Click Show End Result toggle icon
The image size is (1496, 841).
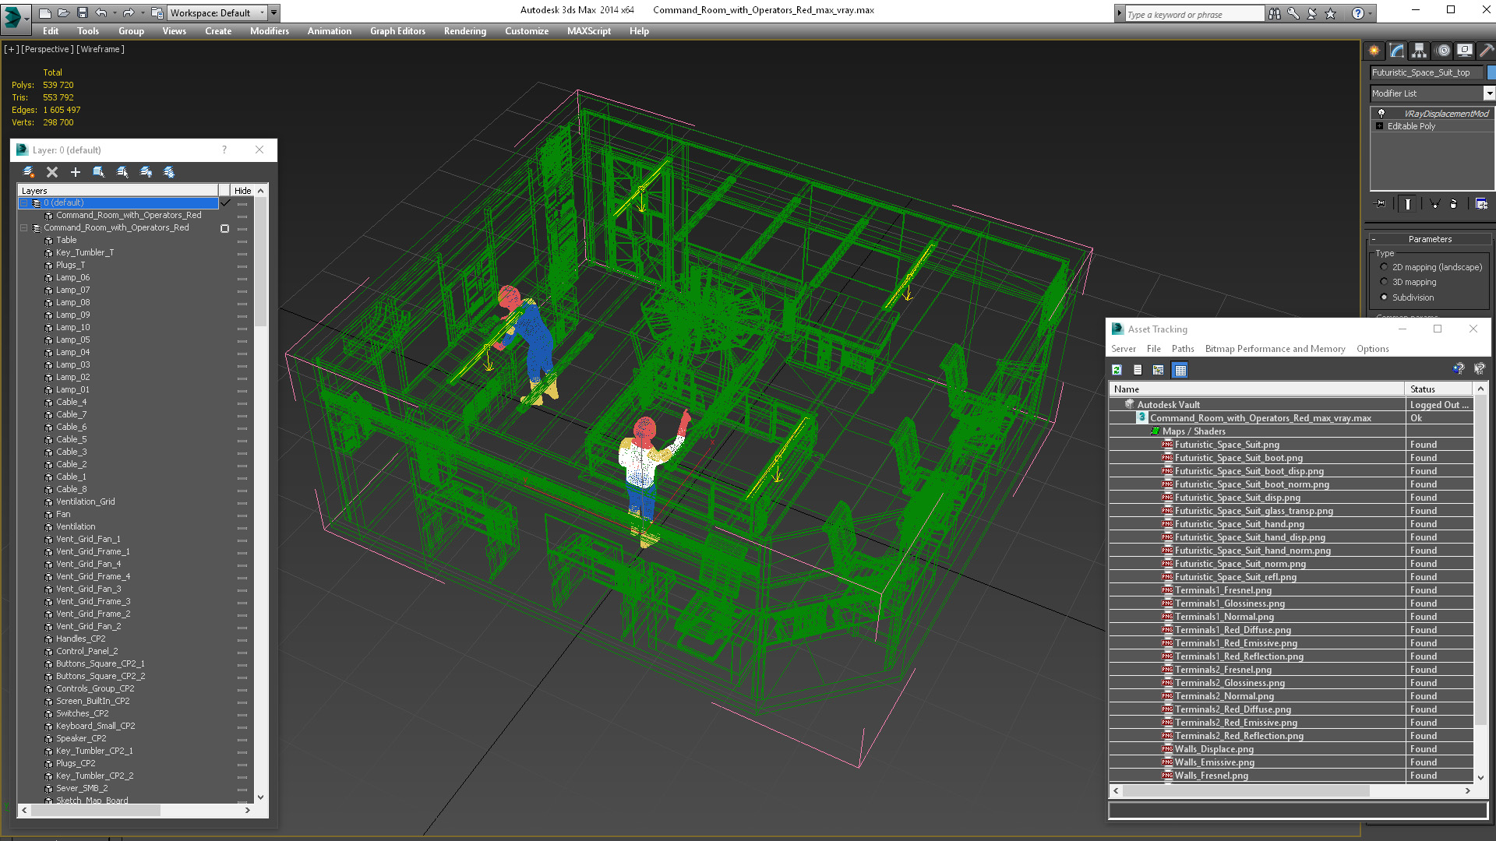point(1408,204)
